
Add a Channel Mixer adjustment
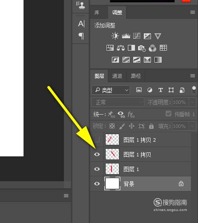[152, 48]
